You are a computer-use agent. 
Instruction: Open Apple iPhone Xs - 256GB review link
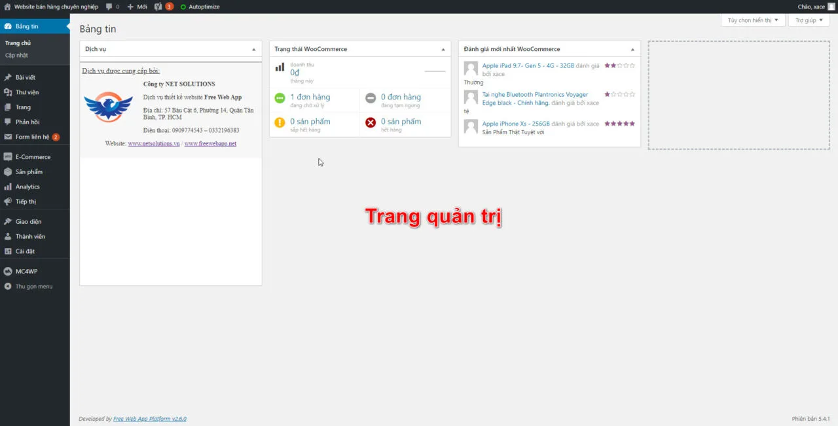516,124
